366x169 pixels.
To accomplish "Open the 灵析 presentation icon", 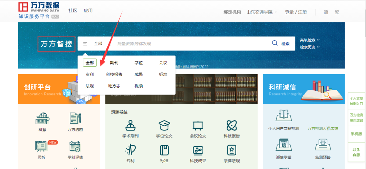I will click(41, 147).
